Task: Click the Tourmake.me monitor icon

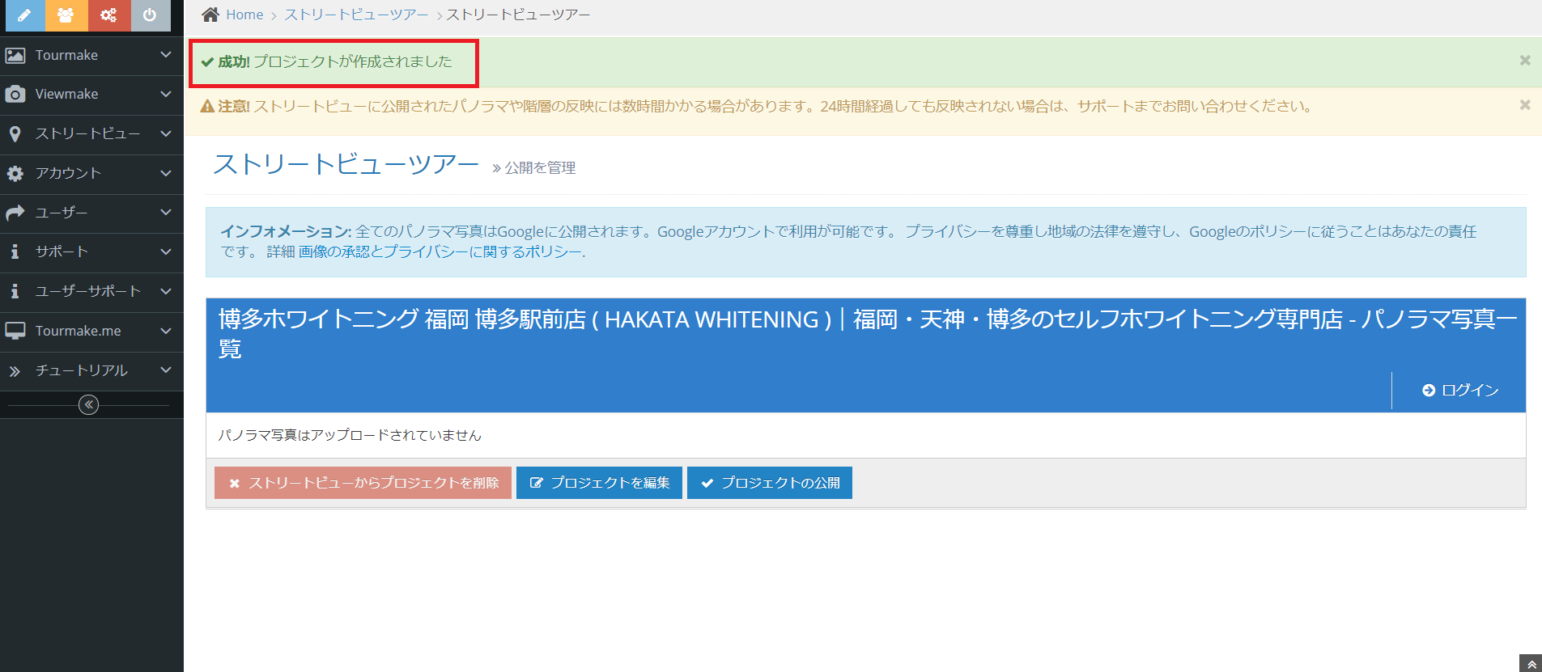Action: 15,331
